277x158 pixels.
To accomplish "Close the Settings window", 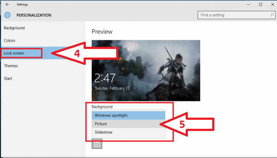I will click(272, 4).
